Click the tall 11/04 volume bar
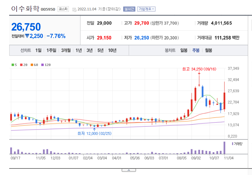 point(224,148)
